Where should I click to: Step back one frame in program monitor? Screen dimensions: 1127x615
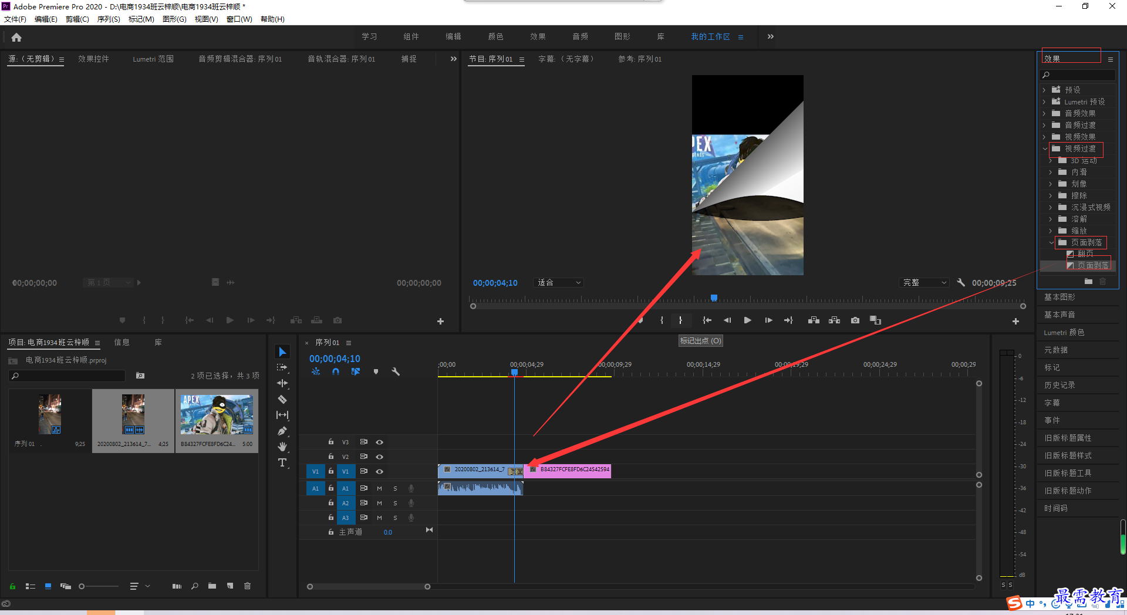click(x=727, y=320)
